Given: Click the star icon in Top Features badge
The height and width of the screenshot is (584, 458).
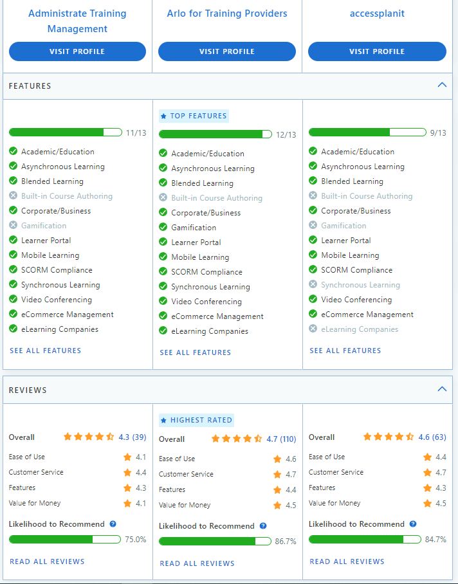Looking at the screenshot, I should coord(163,116).
